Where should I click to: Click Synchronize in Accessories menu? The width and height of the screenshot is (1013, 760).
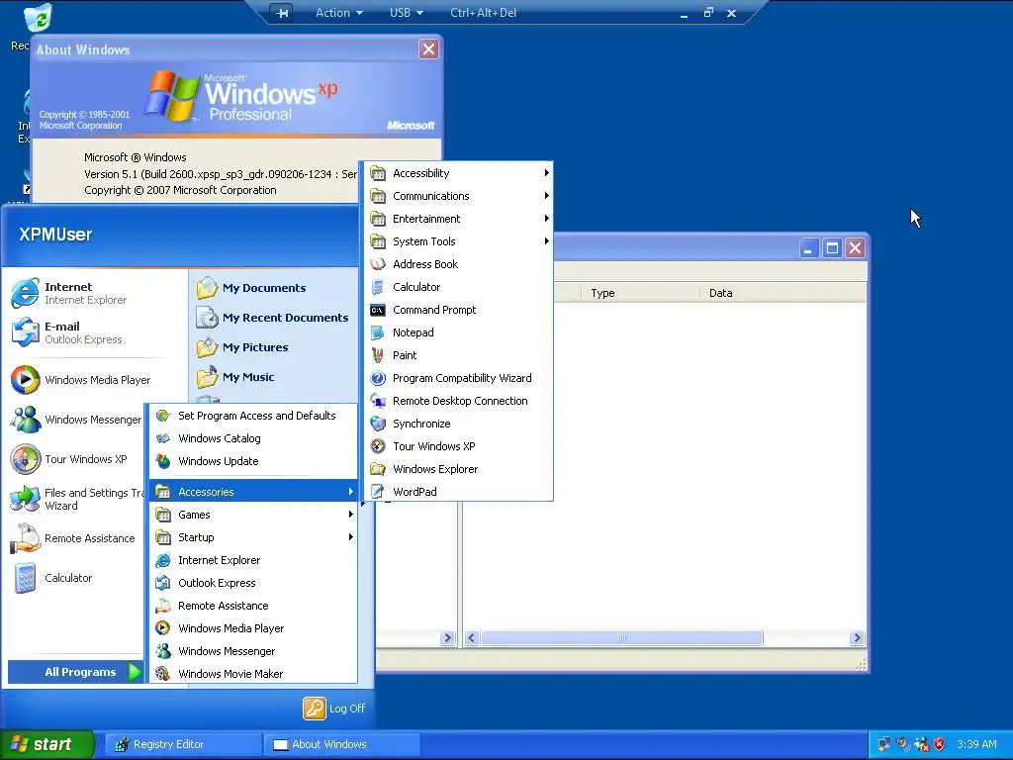[x=459, y=424]
